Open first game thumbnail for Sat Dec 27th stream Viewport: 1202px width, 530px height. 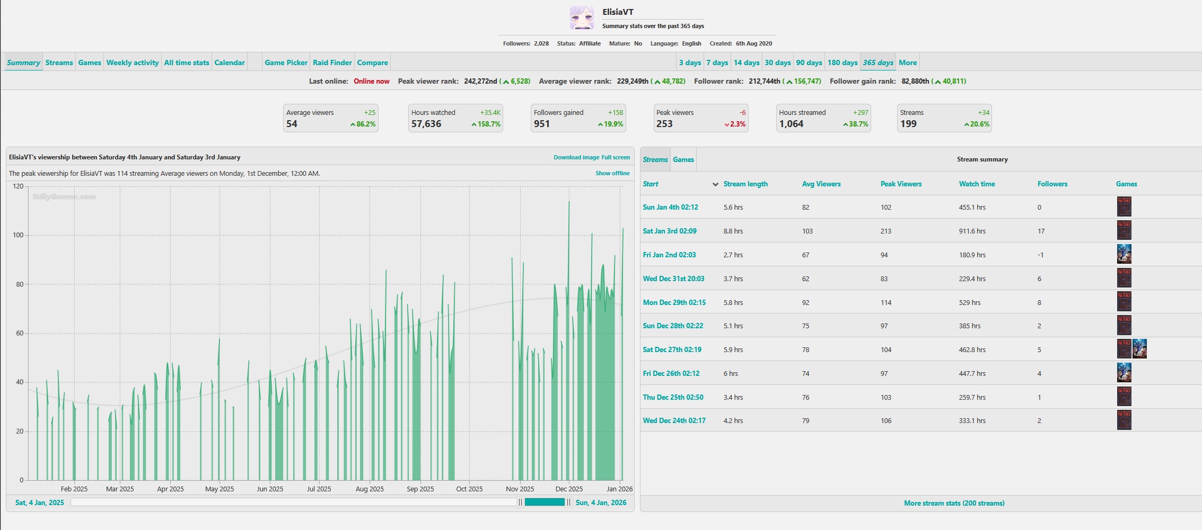click(x=1124, y=349)
